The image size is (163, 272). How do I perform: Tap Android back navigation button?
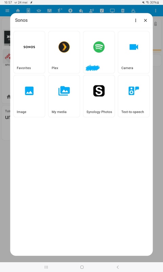click(118, 267)
